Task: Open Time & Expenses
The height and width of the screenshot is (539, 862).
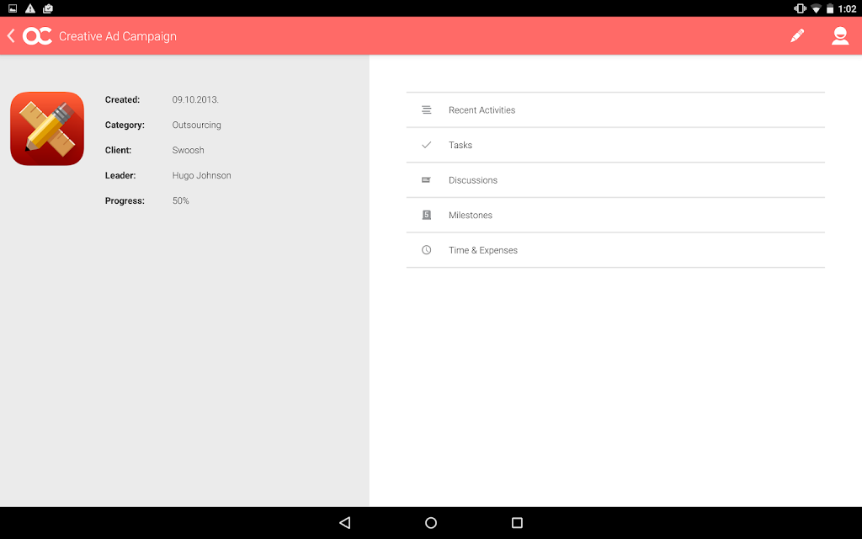Action: (615, 250)
